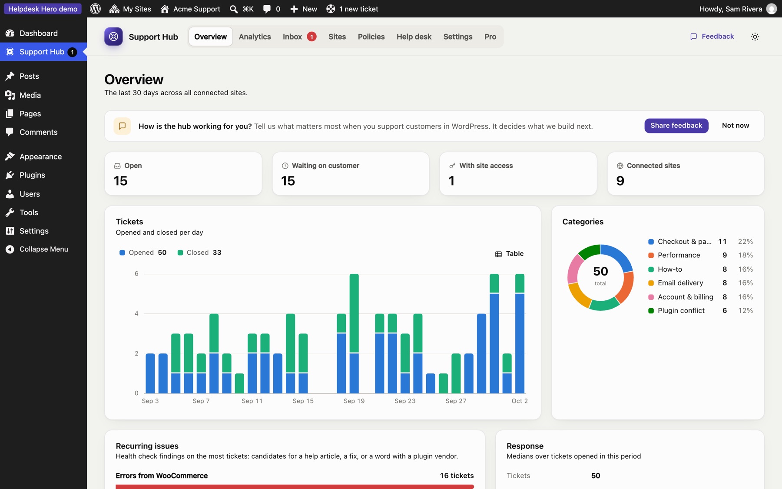782x489 pixels.
Task: Switch to the Analytics tab
Action: [x=255, y=37]
